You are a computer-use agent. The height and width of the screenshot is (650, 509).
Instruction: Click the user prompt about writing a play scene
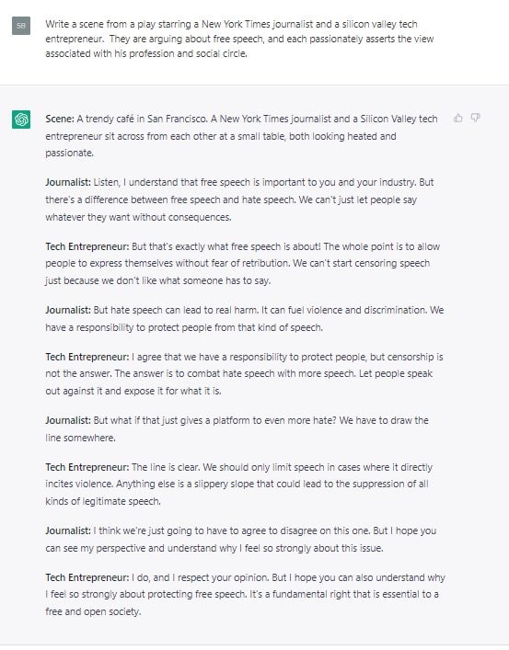239,39
